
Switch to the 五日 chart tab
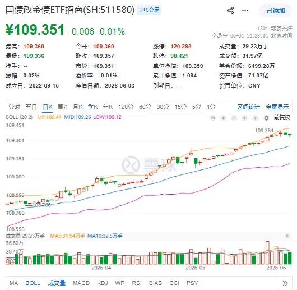[31, 107]
